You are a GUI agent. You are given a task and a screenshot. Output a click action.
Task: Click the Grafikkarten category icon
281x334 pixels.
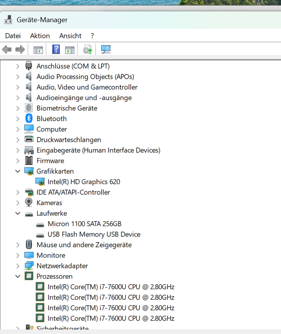(29, 171)
